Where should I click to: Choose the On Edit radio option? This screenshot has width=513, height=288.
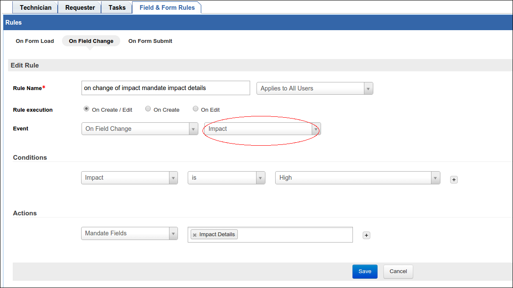(195, 109)
